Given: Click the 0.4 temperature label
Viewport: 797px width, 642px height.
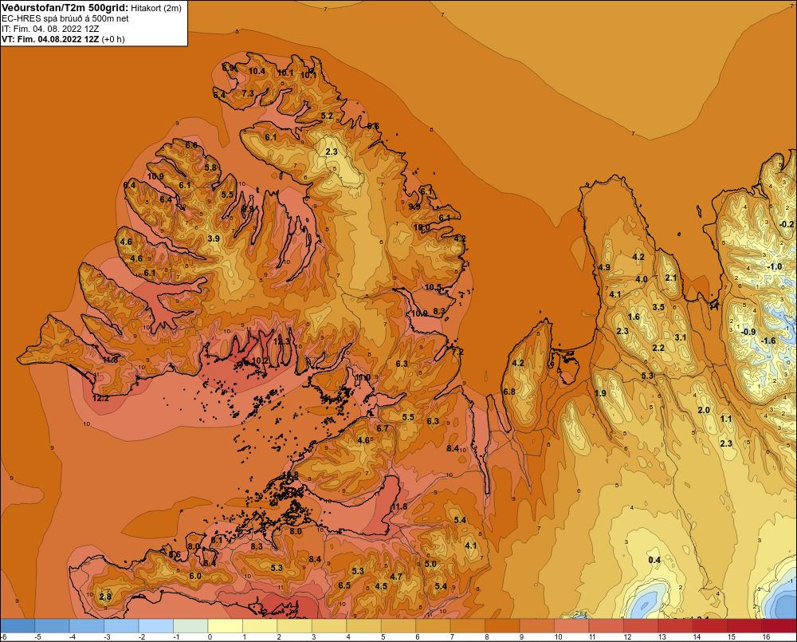Looking at the screenshot, I should pyautogui.click(x=654, y=560).
